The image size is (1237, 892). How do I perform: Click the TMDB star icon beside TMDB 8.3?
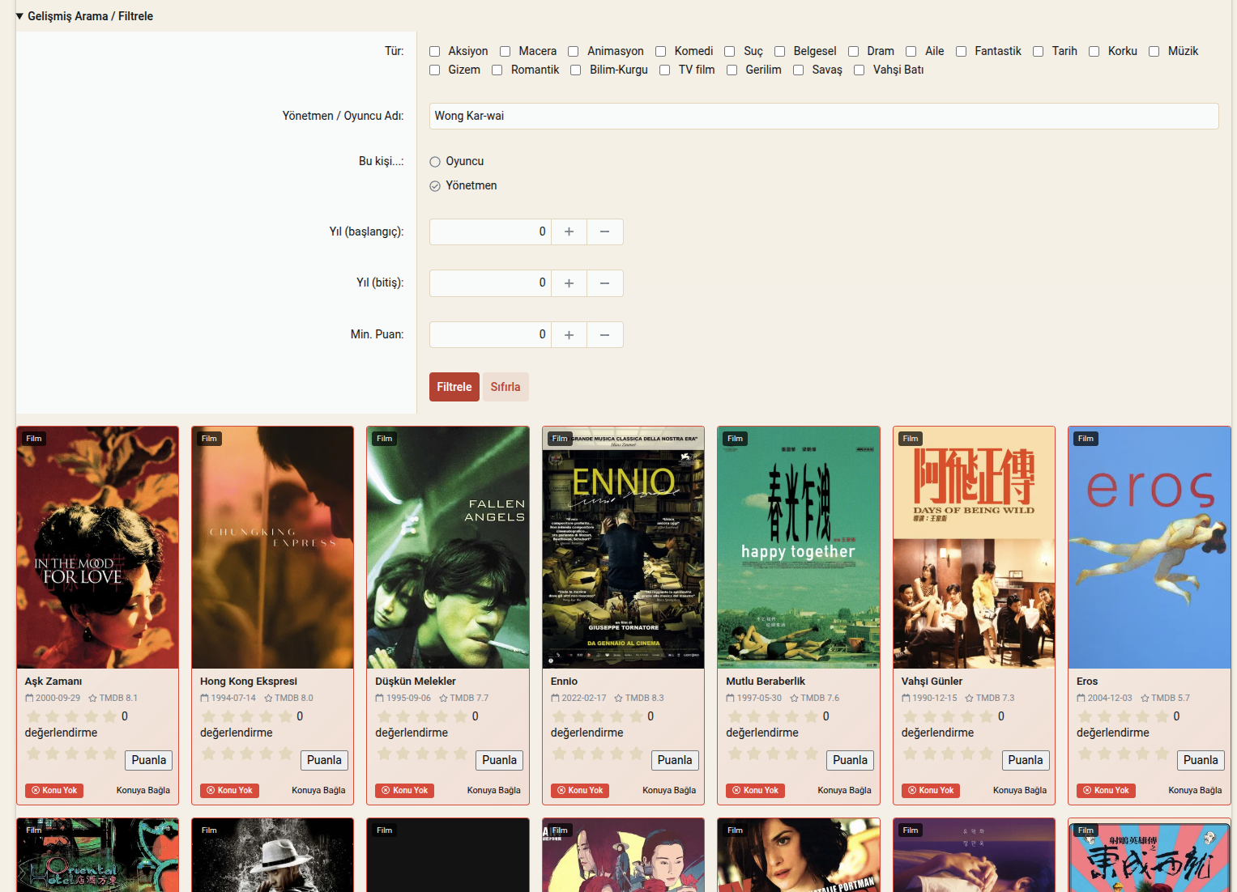point(619,699)
